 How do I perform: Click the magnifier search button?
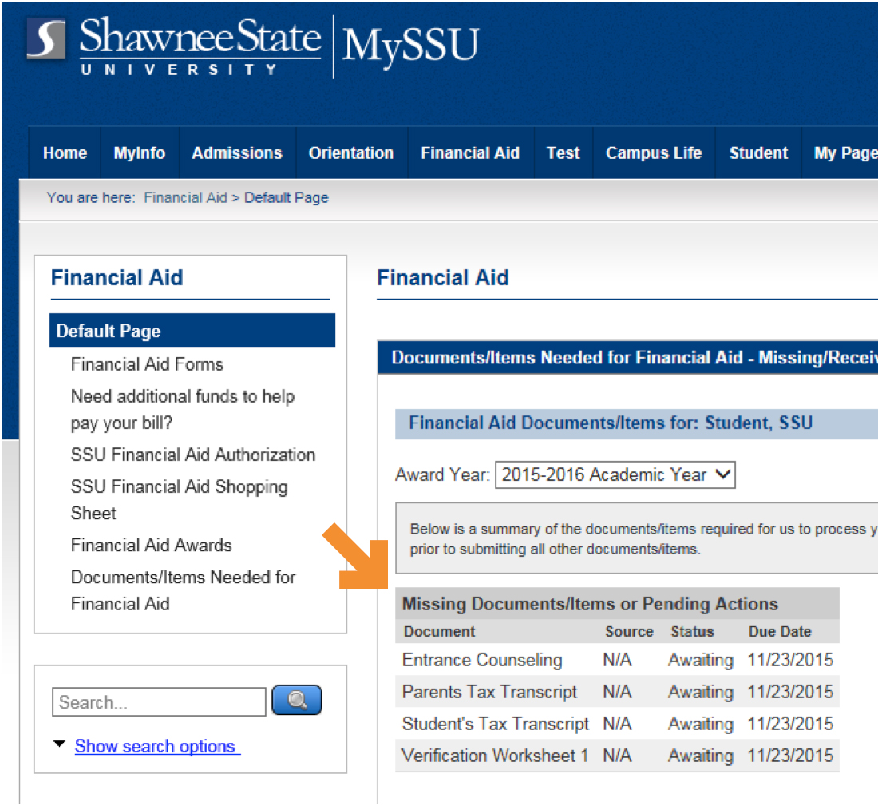coord(296,701)
